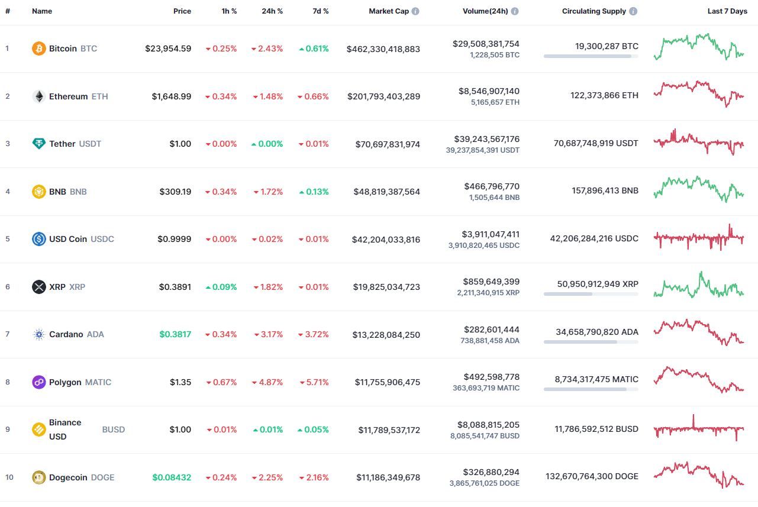Click the Ethereum diamond logo icon
The width and height of the screenshot is (758, 507).
coord(39,96)
